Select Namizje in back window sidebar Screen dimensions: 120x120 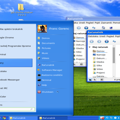(x=79, y=41)
